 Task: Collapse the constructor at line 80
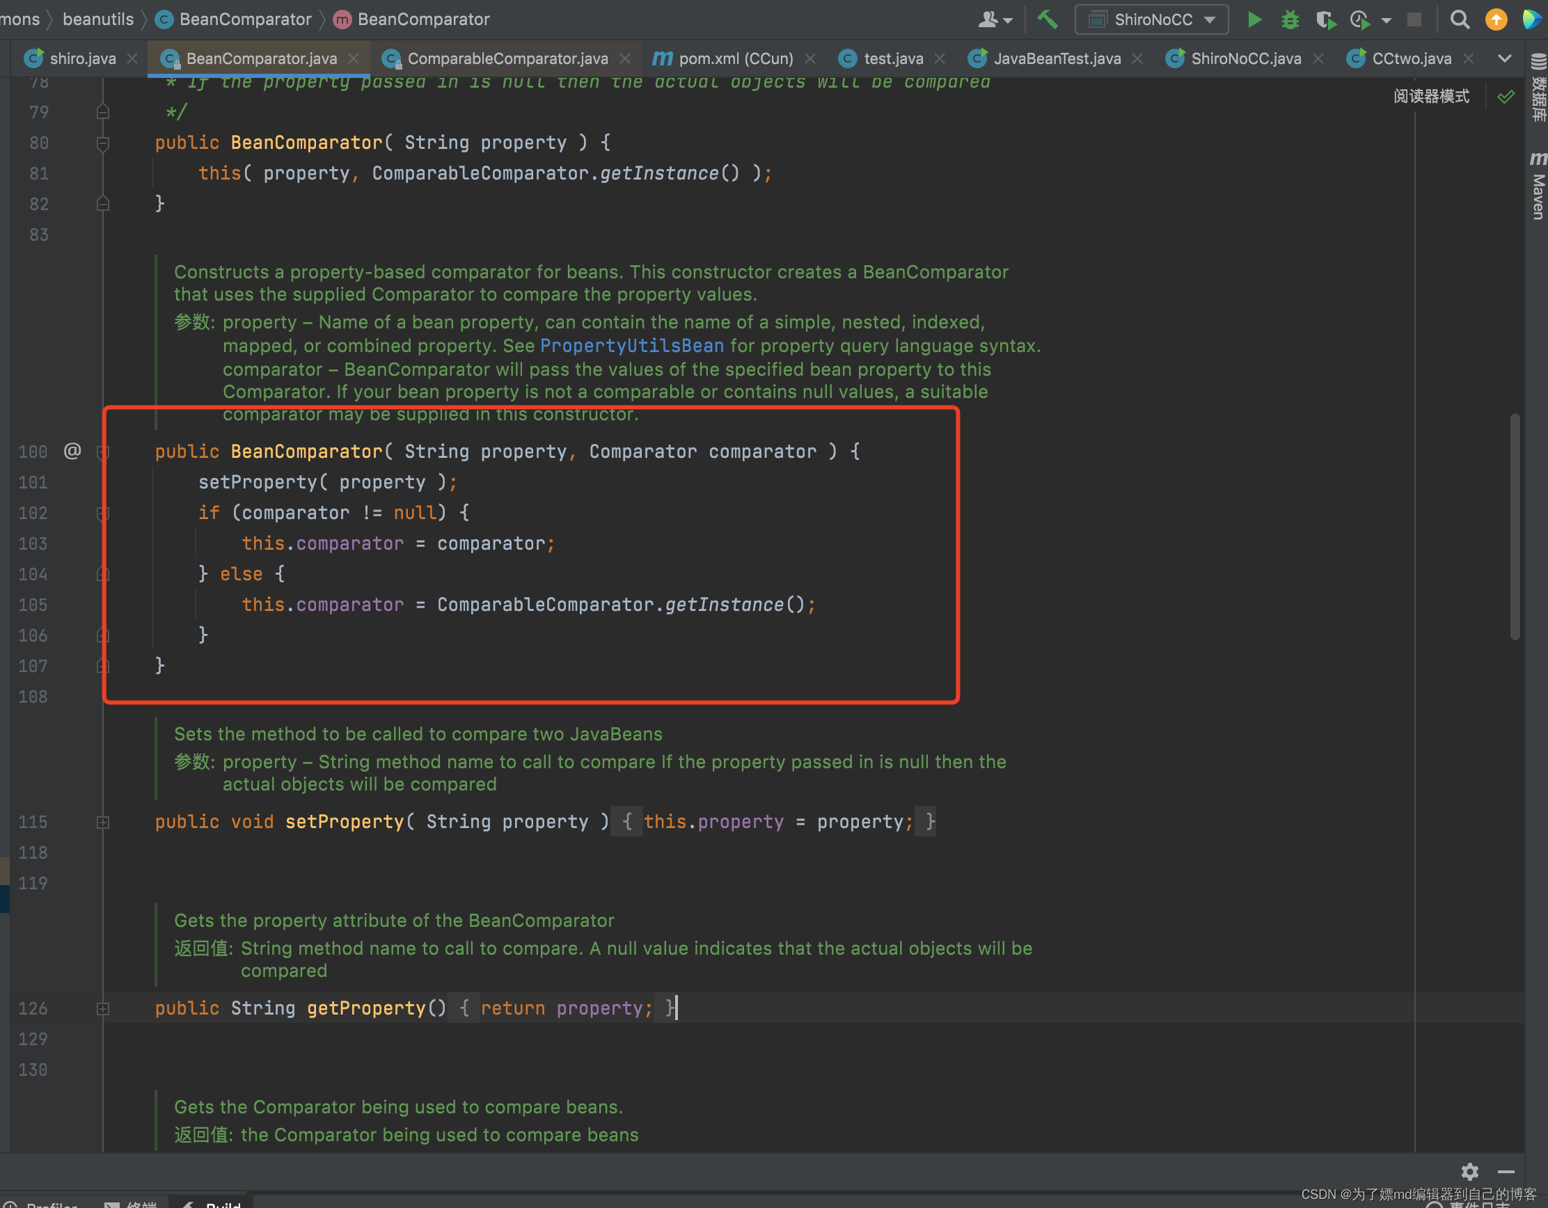(103, 143)
